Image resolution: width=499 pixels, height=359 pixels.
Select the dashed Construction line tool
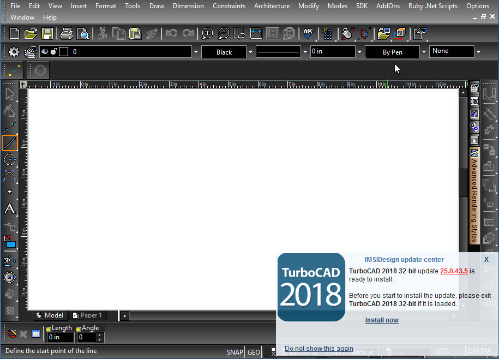[x=10, y=127]
